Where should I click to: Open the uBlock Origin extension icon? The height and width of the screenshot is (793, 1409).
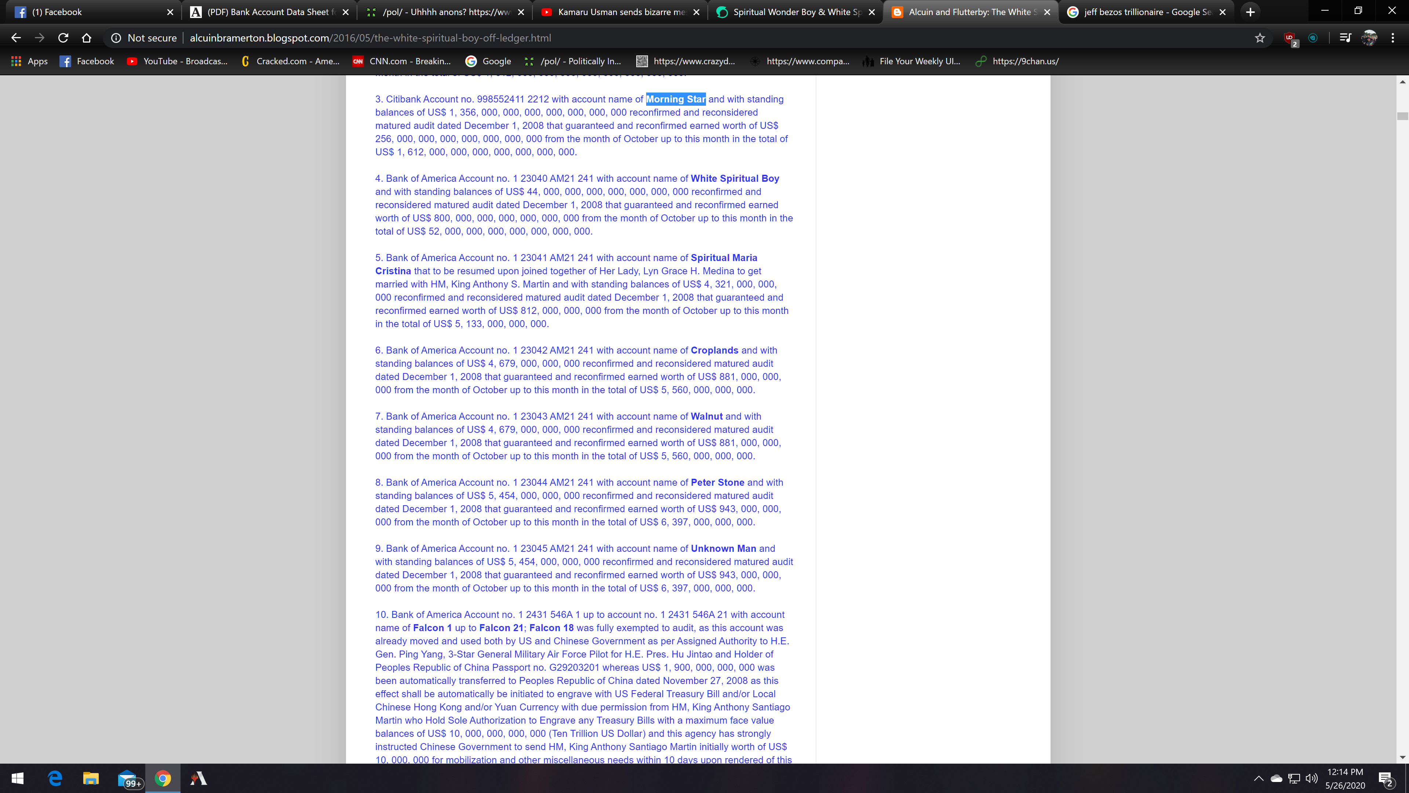pos(1290,38)
